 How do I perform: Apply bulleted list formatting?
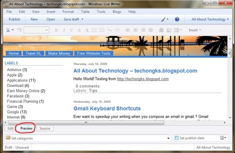tap(102, 30)
